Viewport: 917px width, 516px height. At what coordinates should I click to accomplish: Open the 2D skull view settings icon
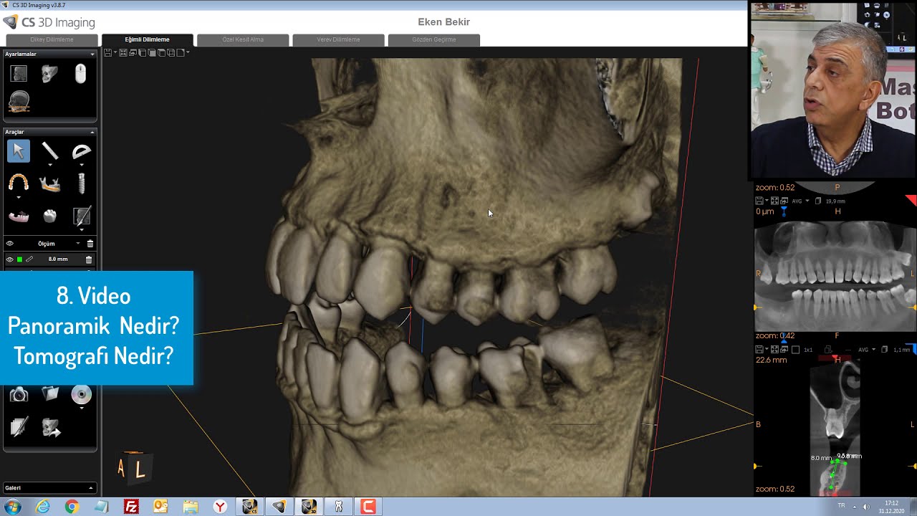pos(19,73)
